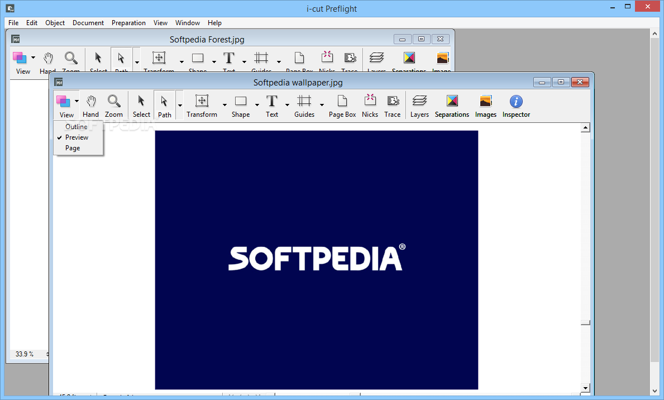Click scroll-down arrow of wallpaper window
This screenshot has height=400, width=664.
coord(585,388)
